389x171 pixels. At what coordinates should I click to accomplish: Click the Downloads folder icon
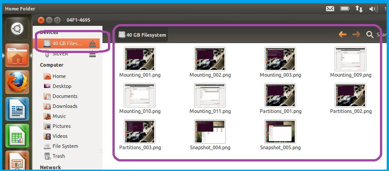[47, 106]
